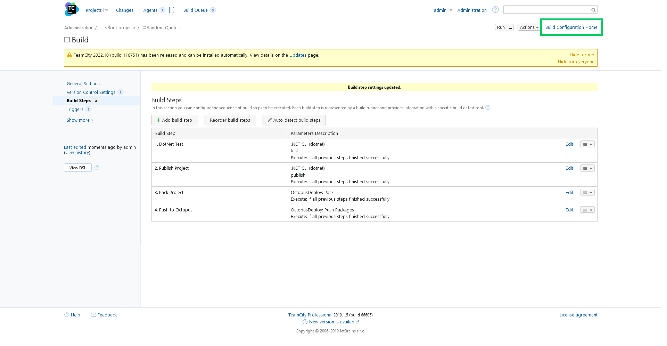Click the search magnifier icon

pos(594,10)
